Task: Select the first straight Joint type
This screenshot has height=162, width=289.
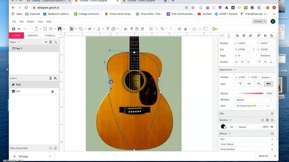Action: [239, 84]
